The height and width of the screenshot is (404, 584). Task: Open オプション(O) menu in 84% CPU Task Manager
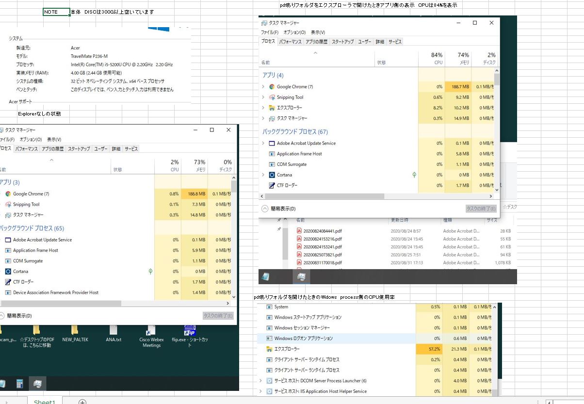pyautogui.click(x=294, y=32)
